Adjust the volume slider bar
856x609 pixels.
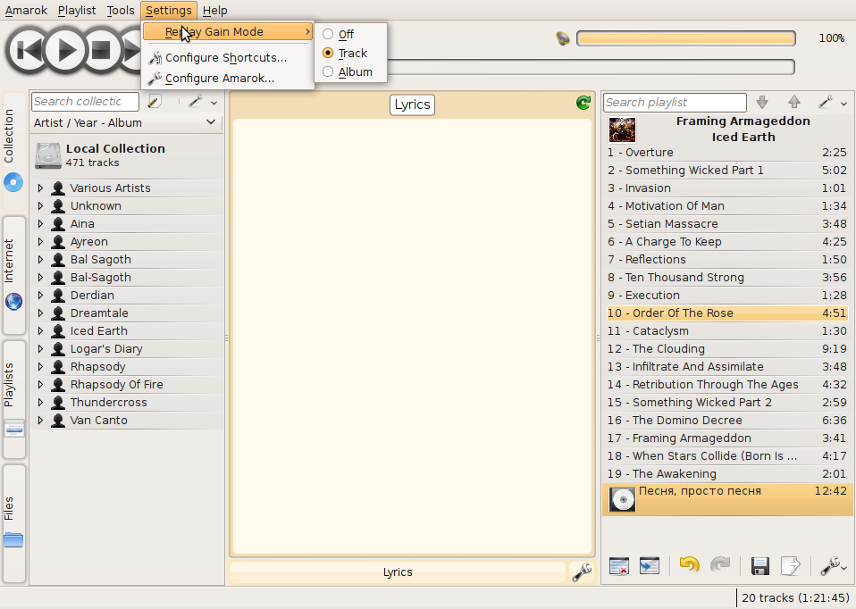(685, 38)
